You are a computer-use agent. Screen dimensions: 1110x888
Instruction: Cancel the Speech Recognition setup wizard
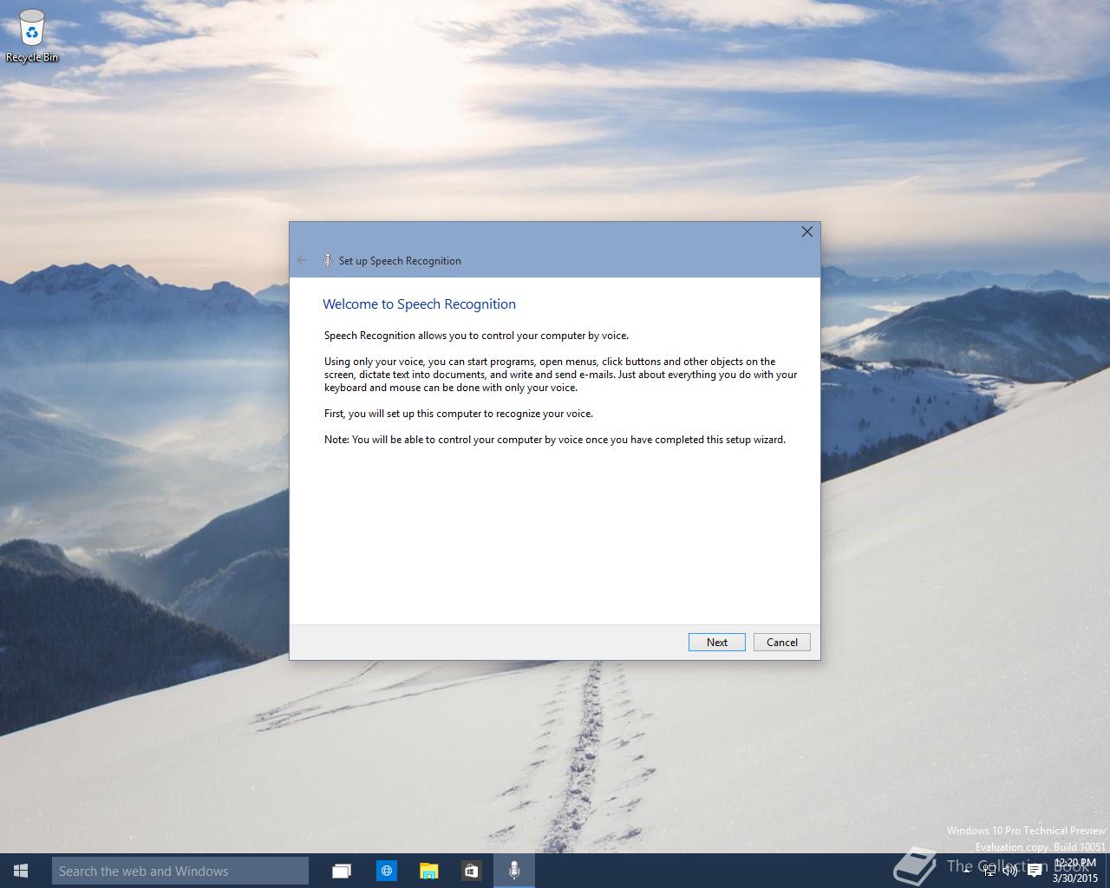(x=782, y=643)
